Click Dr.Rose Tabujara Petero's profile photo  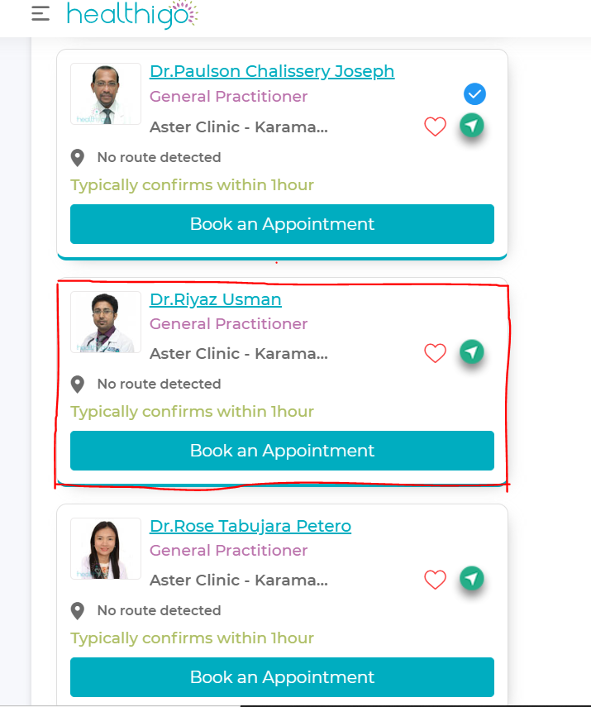pyautogui.click(x=106, y=549)
